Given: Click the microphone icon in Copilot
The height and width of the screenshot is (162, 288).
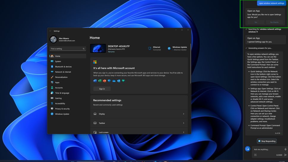Looking at the screenshot, I should [x=285, y=149].
